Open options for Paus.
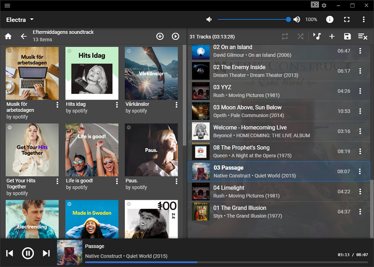This screenshot has width=374, height=267. [176, 181]
